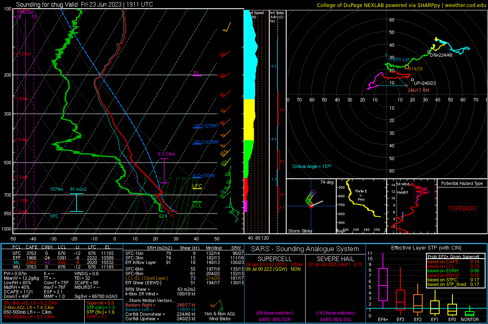Click the PW = 0.87in value
Image resolution: width=488 pixels, height=324 pixels.
click(x=15, y=274)
